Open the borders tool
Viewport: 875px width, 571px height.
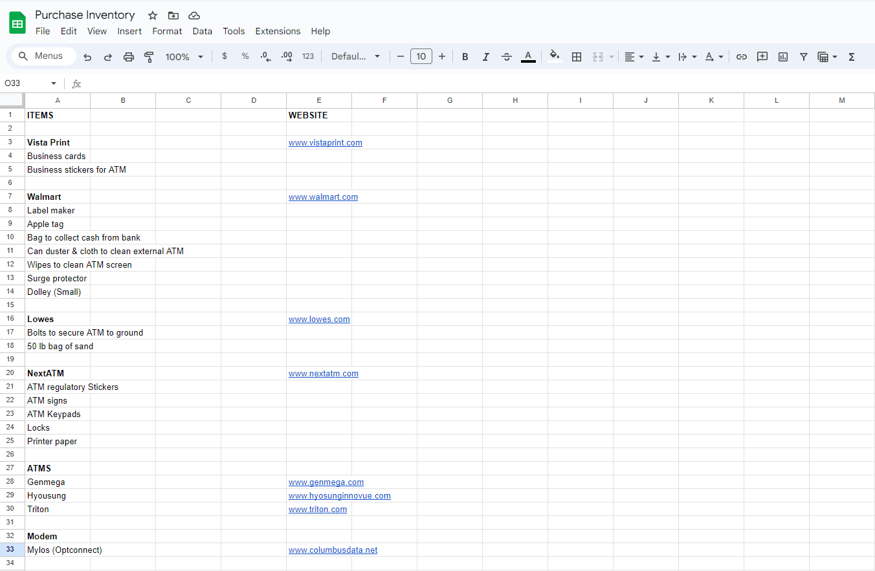pos(577,57)
